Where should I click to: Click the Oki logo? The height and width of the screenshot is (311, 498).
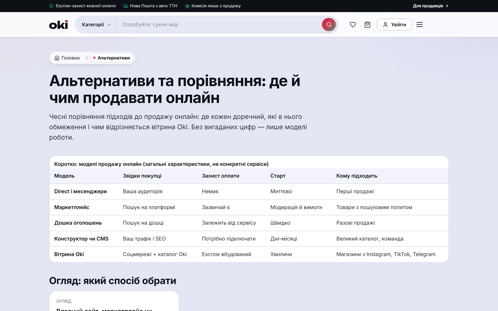pos(59,25)
